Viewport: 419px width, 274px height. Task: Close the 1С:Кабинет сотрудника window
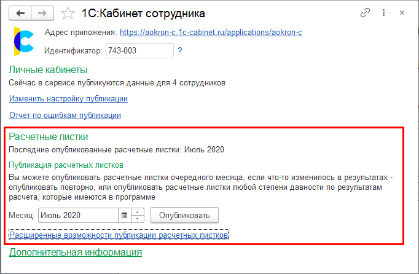402,12
